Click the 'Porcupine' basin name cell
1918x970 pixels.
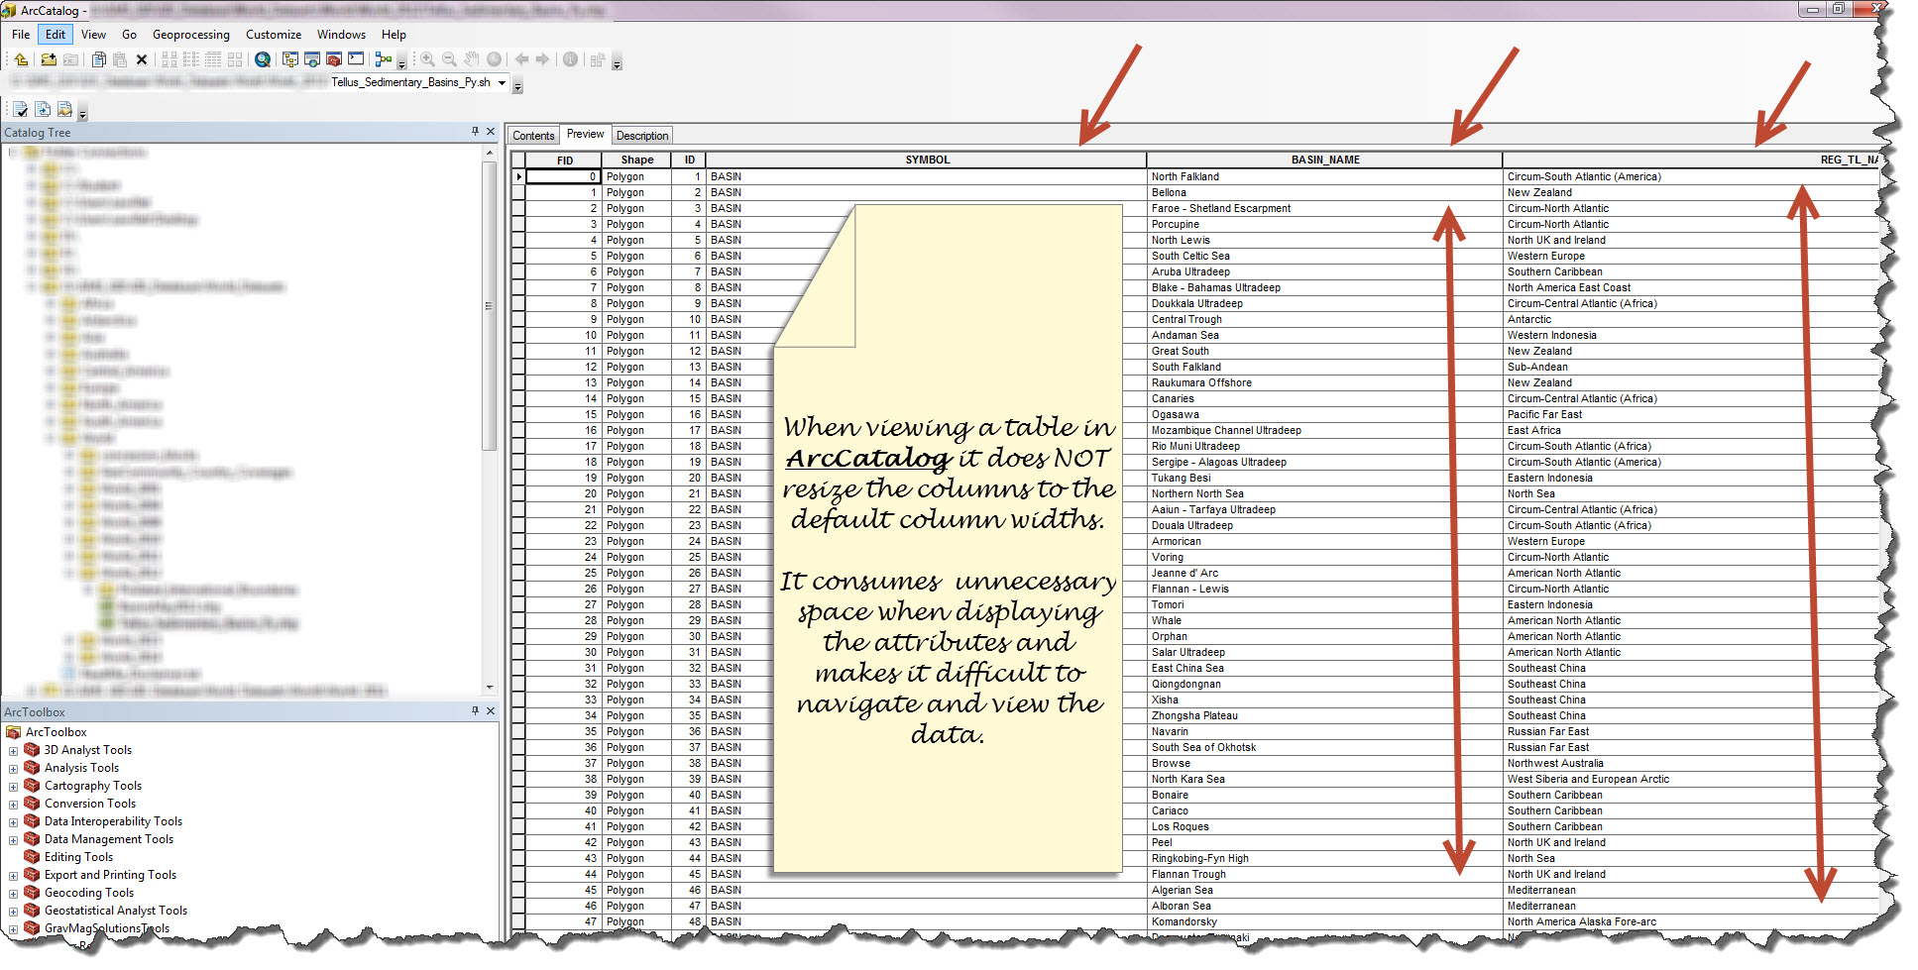(1325, 224)
